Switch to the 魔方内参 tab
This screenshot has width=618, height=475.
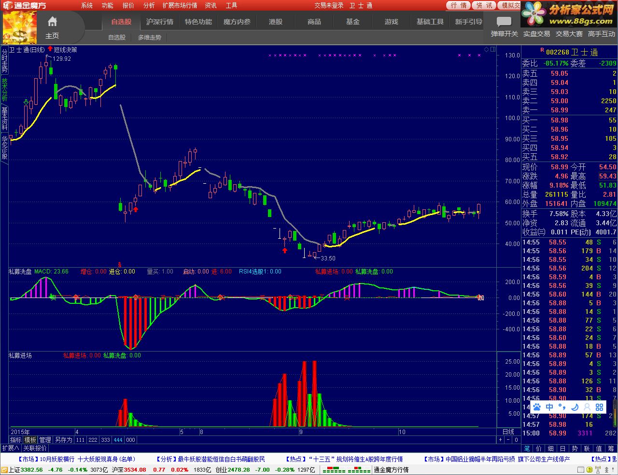237,22
